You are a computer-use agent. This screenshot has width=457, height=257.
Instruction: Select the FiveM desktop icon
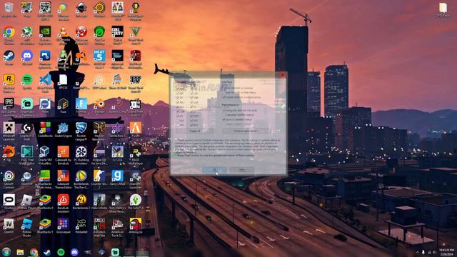[x=135, y=130]
